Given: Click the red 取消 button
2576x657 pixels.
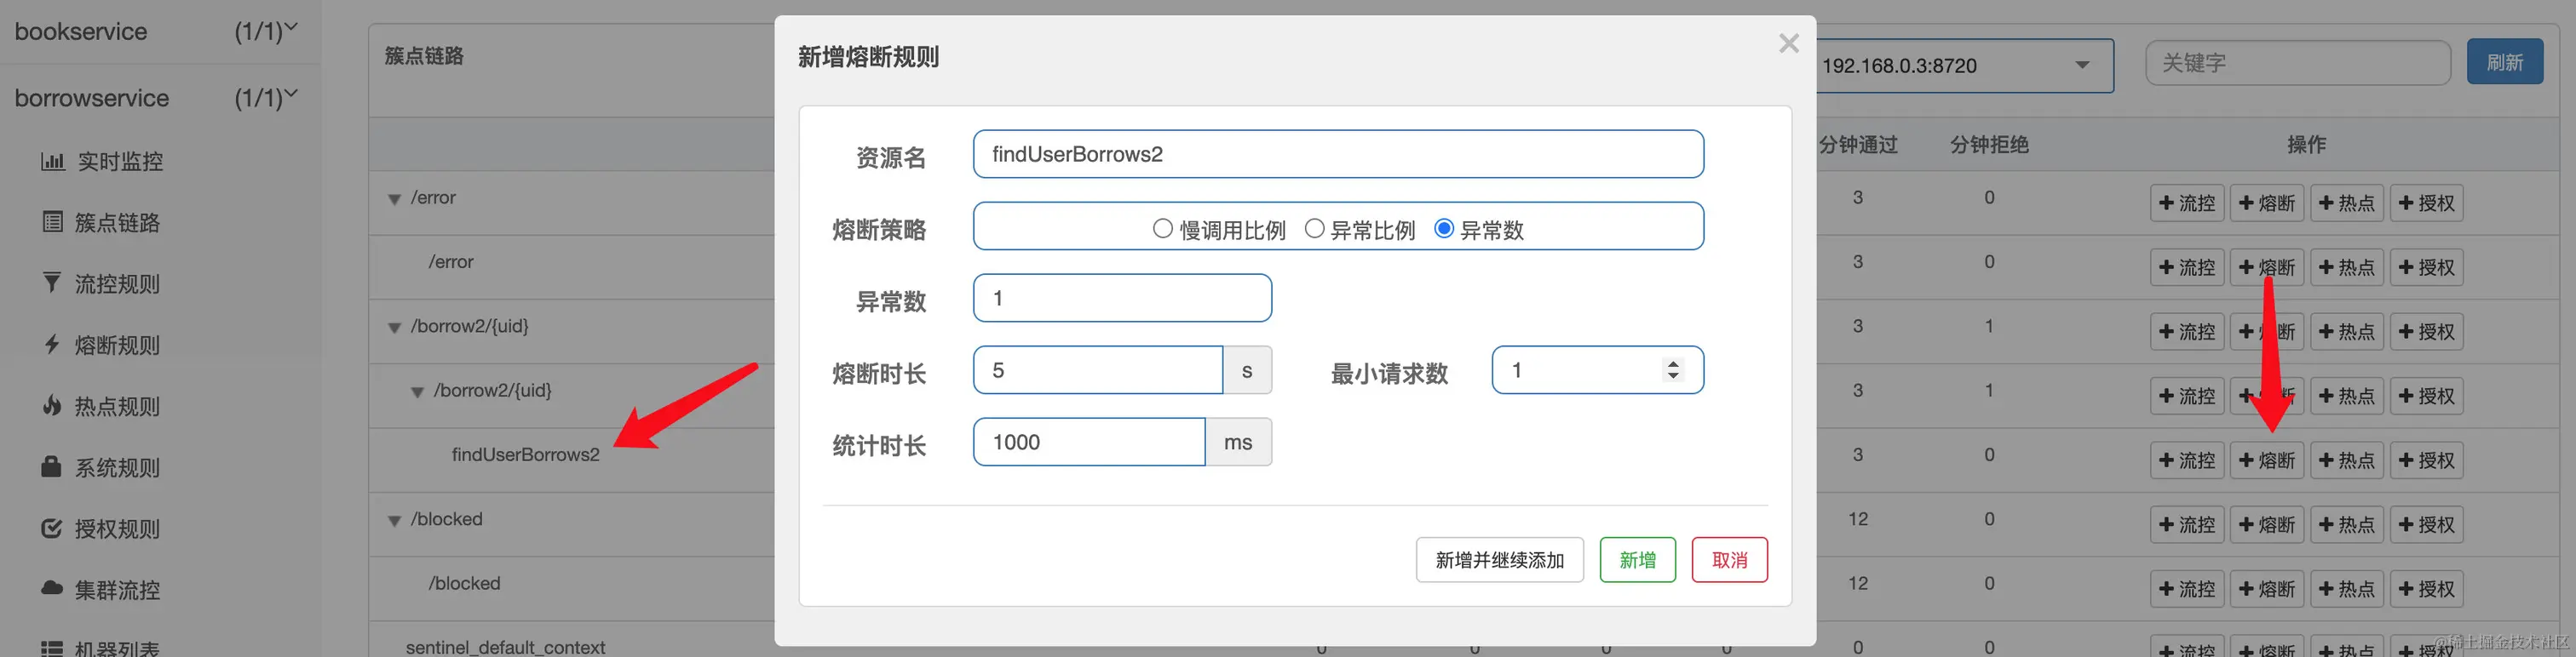Looking at the screenshot, I should tap(1729, 559).
